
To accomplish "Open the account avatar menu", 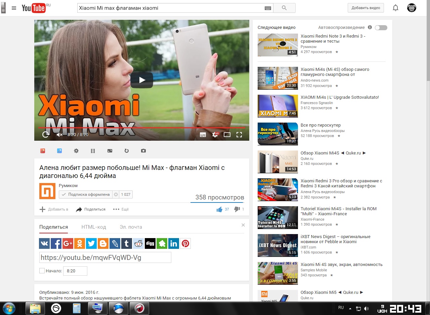I will (x=412, y=8).
